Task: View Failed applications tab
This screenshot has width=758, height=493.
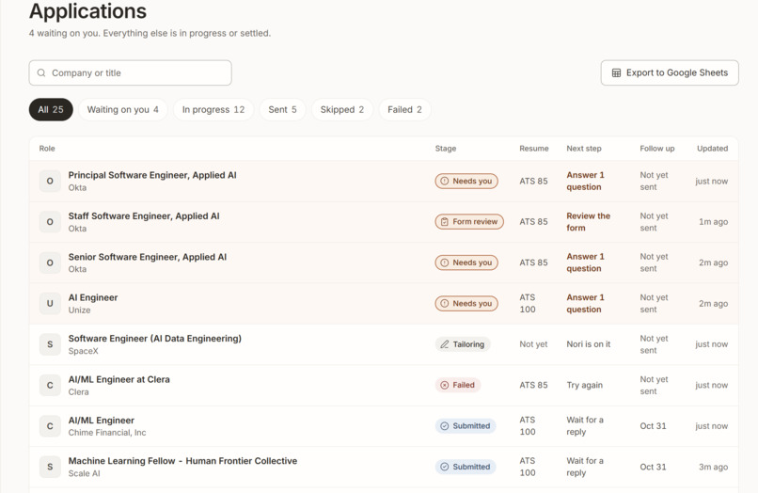Action: [x=404, y=109]
